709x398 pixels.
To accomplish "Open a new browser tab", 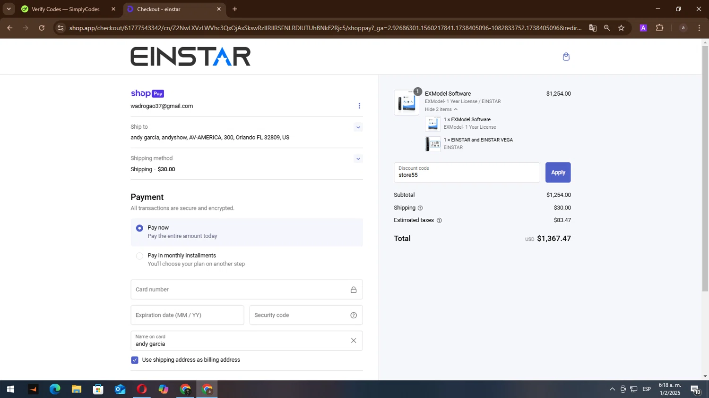I will click(235, 9).
